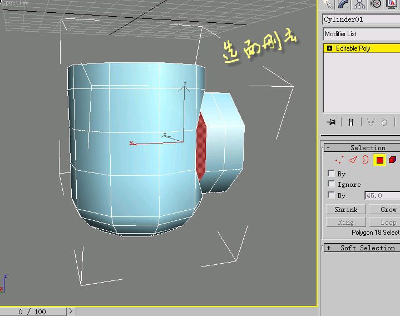Viewport: 400px width, 316px height.
Task: Select Vertex sub-object level dots icon
Action: tap(339, 160)
